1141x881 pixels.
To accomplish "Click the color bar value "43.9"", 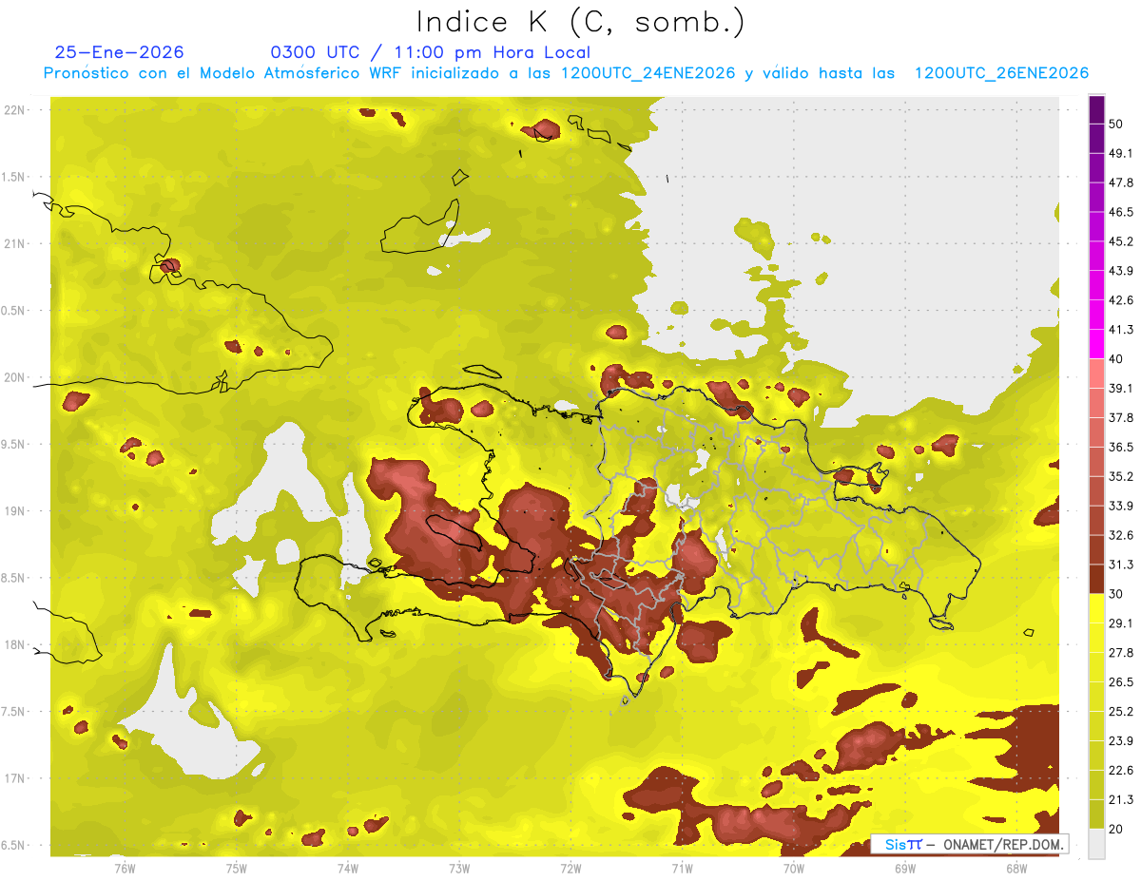I will tap(1121, 271).
